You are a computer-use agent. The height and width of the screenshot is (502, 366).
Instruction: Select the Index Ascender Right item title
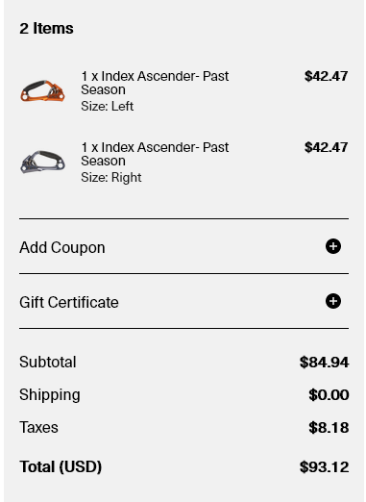pyautogui.click(x=155, y=154)
